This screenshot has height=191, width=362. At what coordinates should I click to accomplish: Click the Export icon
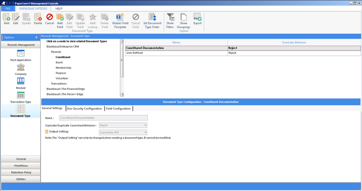(x=197, y=18)
